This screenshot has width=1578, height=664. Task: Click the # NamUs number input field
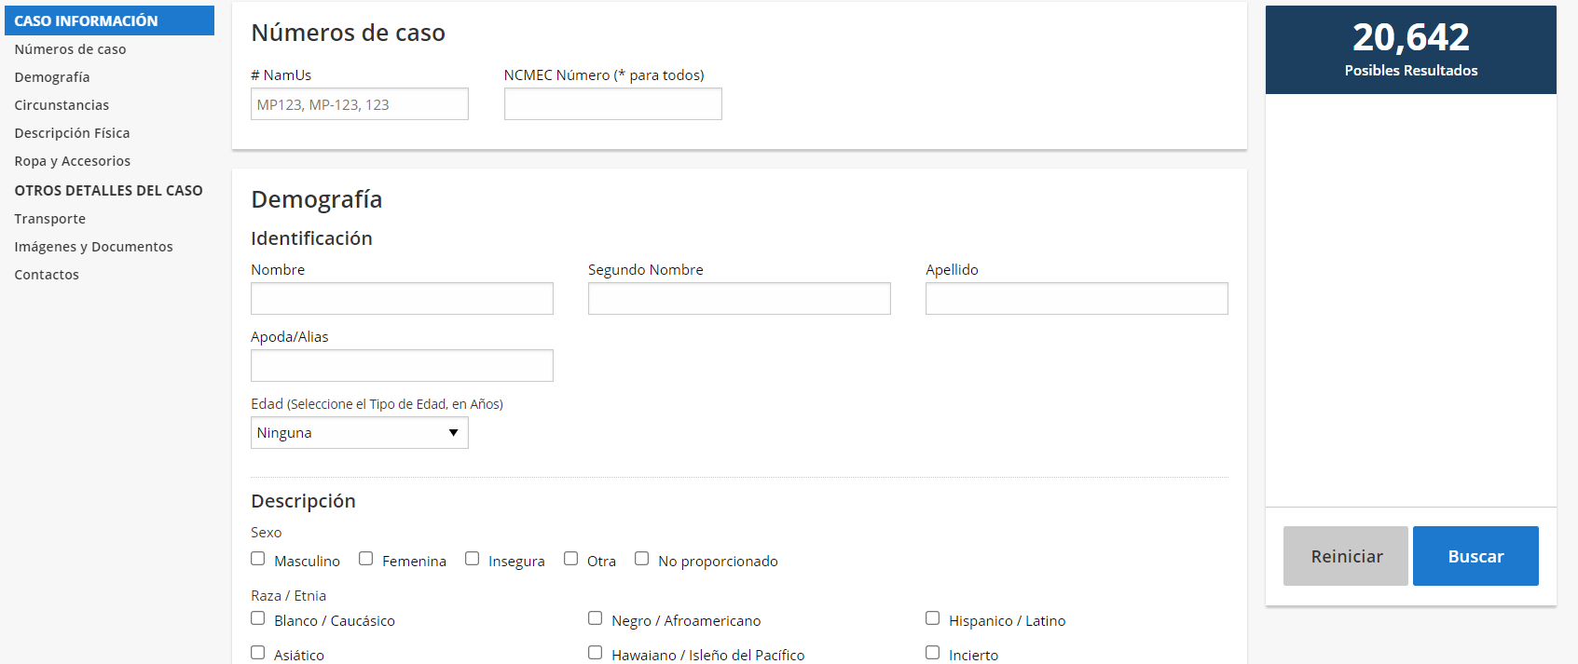[359, 104]
